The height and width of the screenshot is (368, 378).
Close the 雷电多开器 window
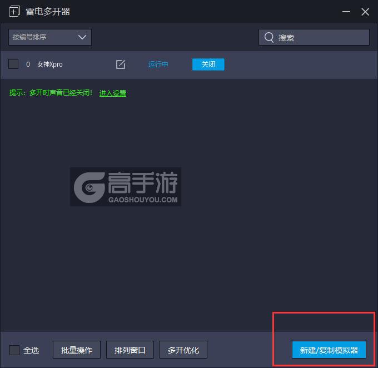pyautogui.click(x=365, y=12)
